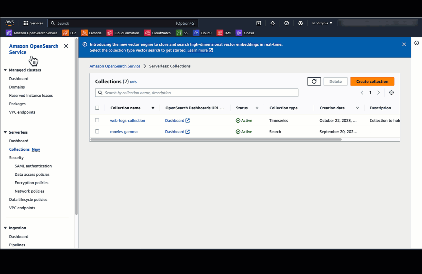Select the web-logs-collection row checkbox

coord(97,120)
